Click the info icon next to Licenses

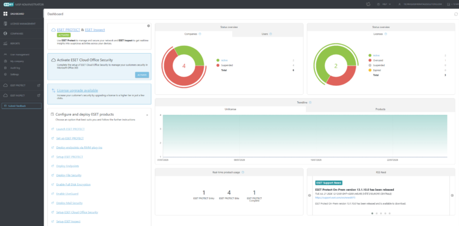(x=385, y=34)
